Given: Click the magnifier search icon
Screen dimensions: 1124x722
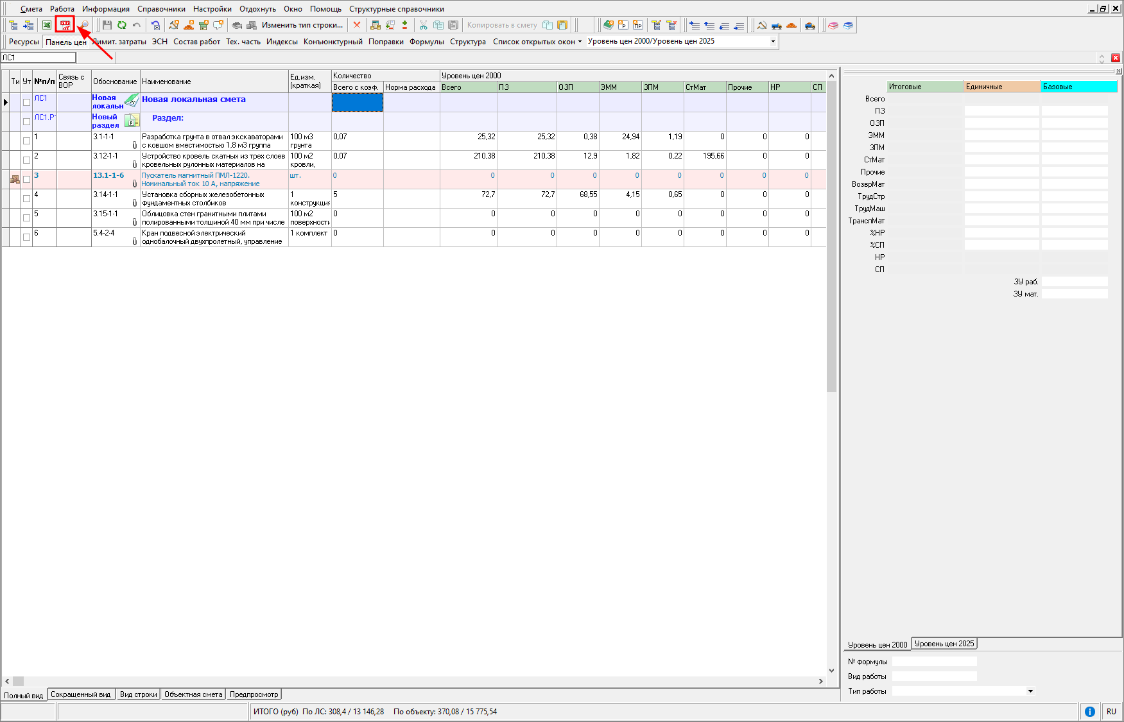Looking at the screenshot, I should (83, 25).
